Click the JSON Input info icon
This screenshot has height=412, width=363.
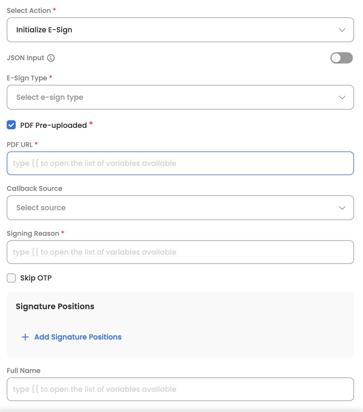[51, 58]
